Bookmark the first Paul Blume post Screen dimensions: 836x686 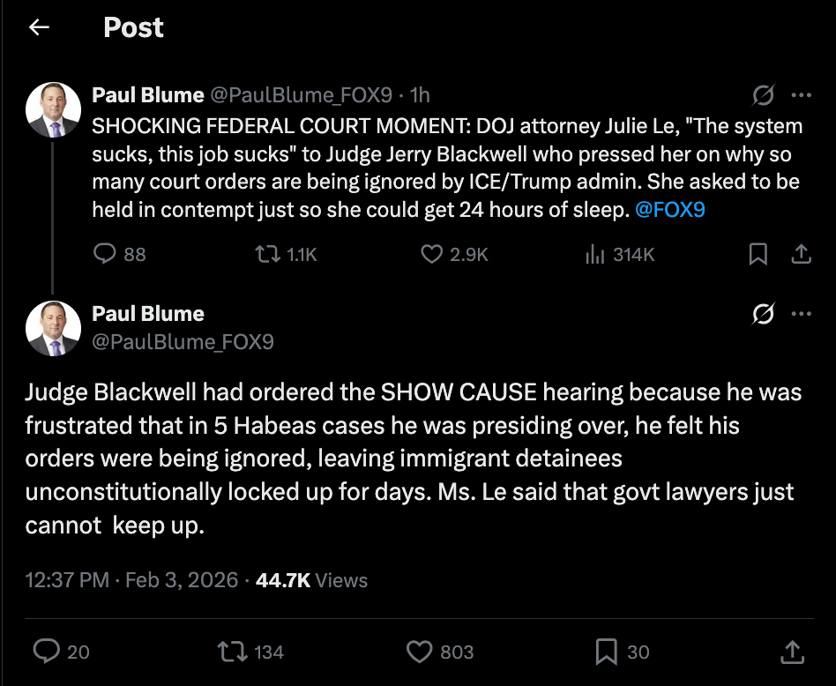(x=758, y=255)
